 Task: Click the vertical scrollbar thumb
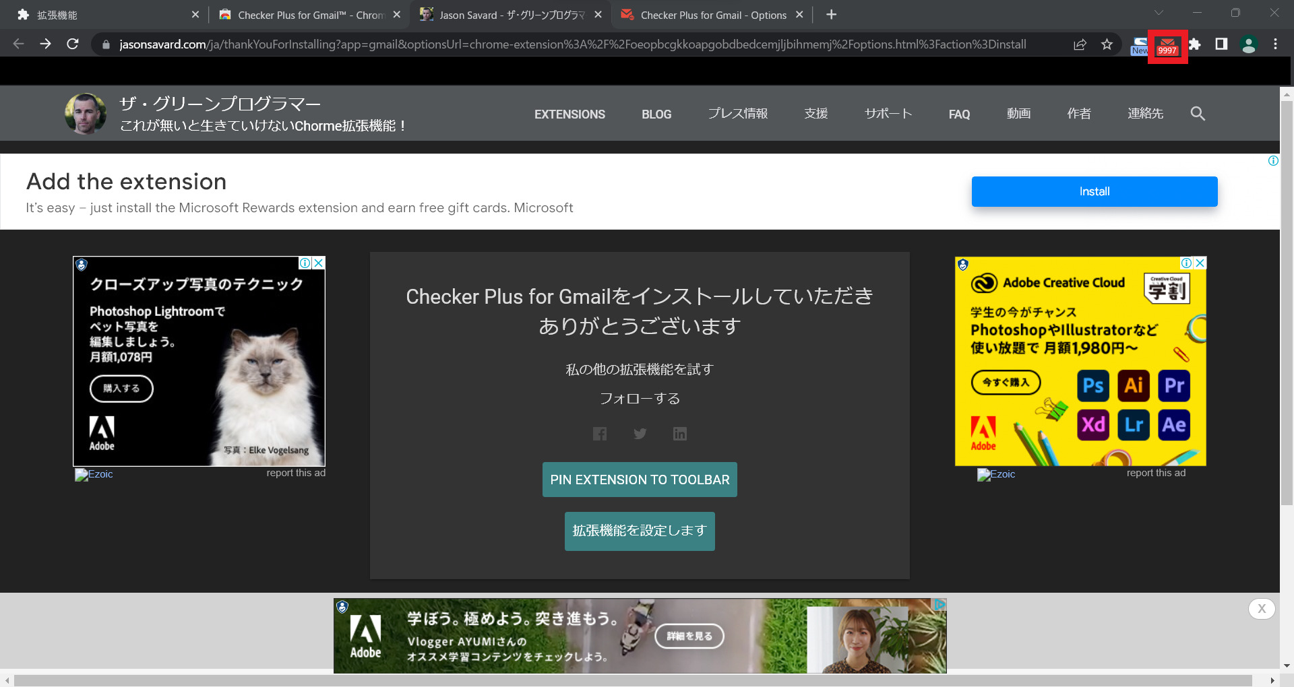click(x=1287, y=303)
